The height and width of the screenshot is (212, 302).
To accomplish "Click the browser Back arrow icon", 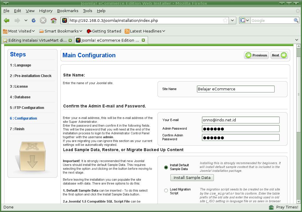I will (6, 20).
